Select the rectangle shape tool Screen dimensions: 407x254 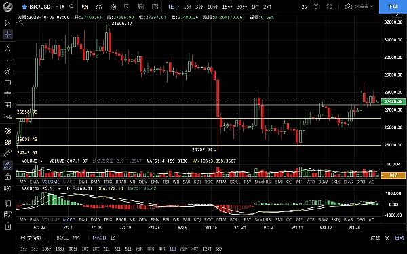click(x=7, y=83)
